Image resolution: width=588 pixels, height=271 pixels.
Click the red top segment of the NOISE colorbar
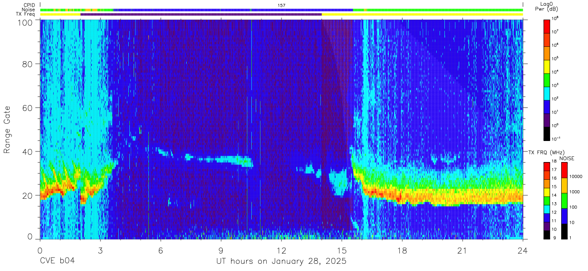coord(565,170)
